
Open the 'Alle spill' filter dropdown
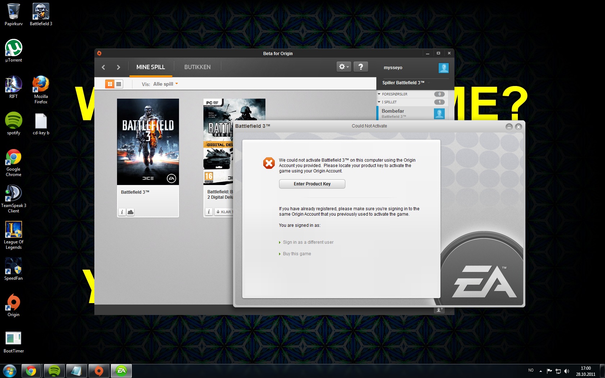point(166,84)
